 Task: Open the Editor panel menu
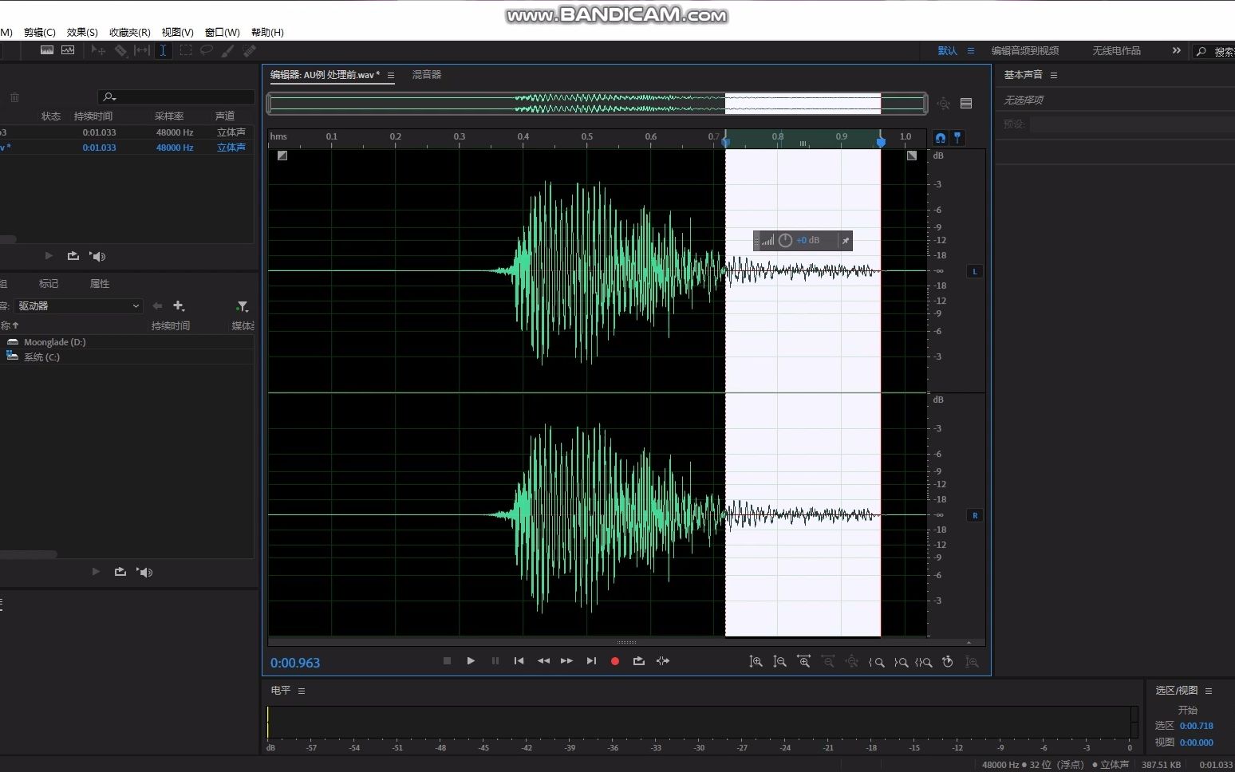(391, 75)
